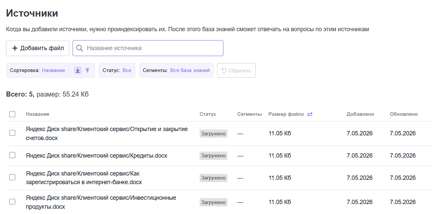Screen dimensions: 432x214
Task: Click the ascending sort arrow icon
Action: (x=87, y=70)
